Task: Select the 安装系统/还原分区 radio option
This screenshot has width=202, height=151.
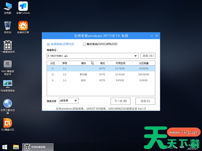Action: click(x=60, y=44)
